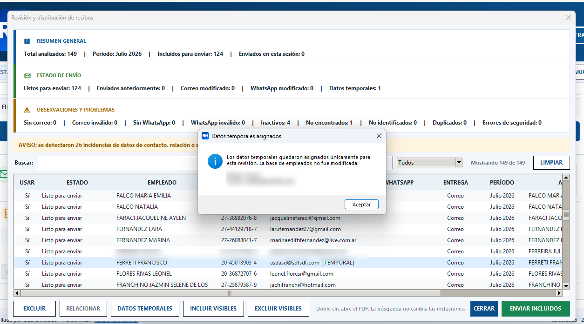Click 'Listo para enviar' in FALCO NATALIA row

pyautogui.click(x=62, y=207)
